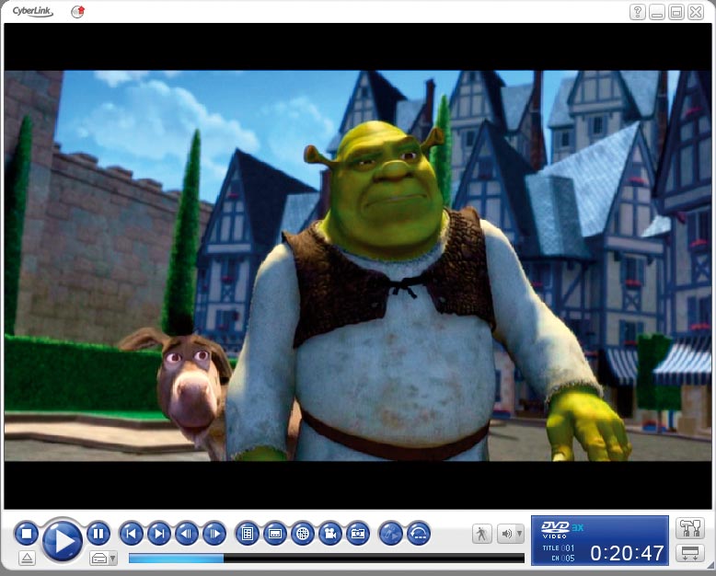
Task: Jump to previous chapter
Action: pyautogui.click(x=132, y=533)
